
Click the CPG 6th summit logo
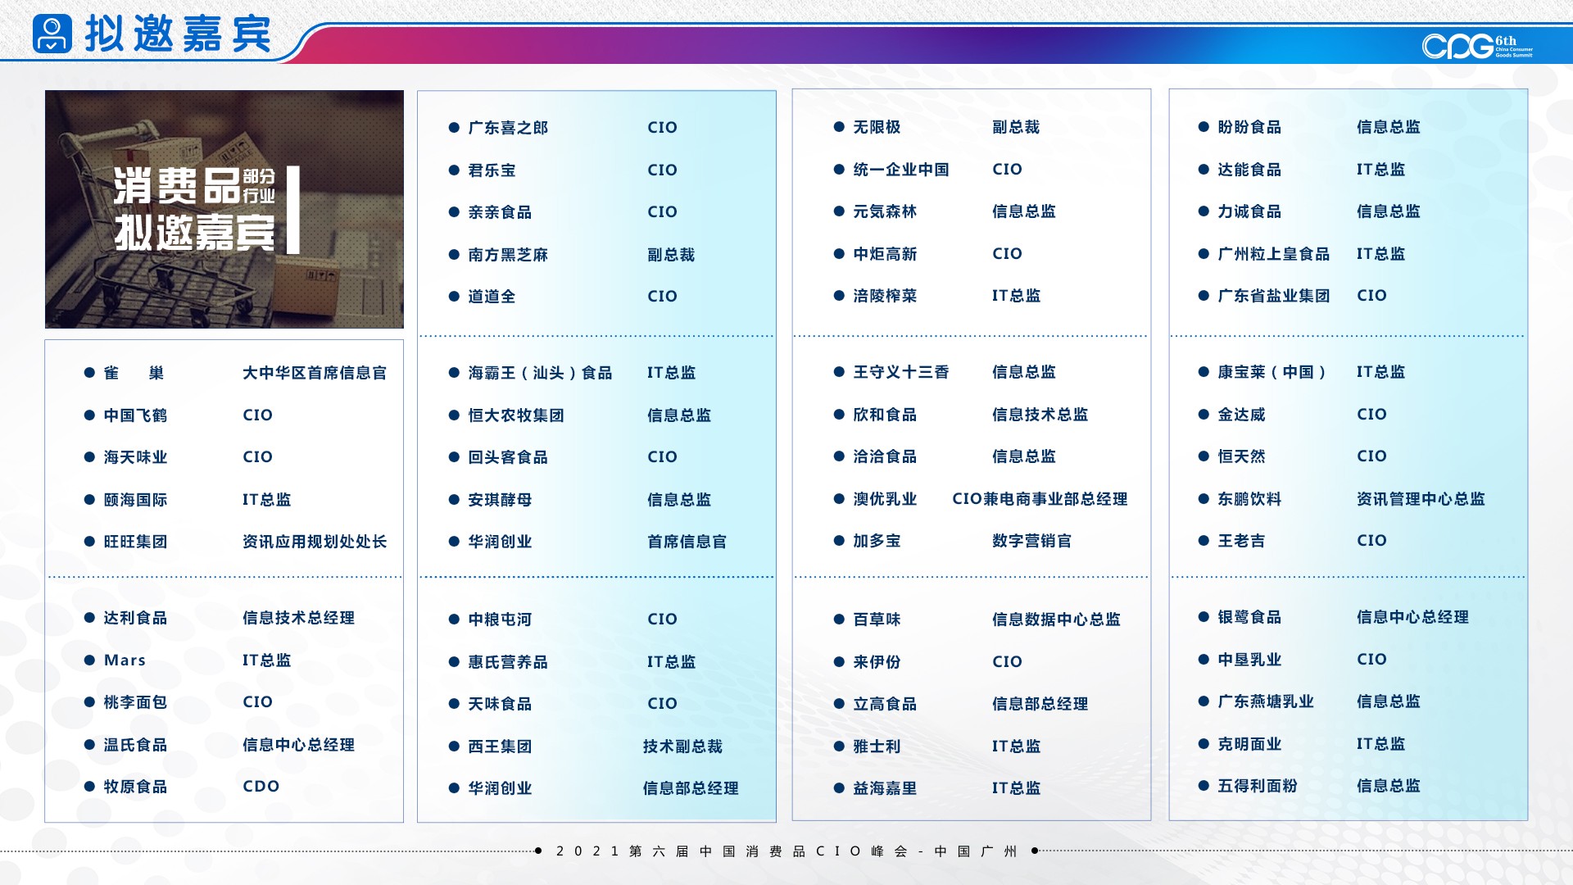coord(1476,46)
